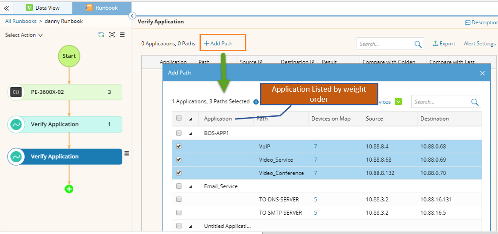
Task: Uncheck the VoIP path checkbox
Action: (179, 146)
